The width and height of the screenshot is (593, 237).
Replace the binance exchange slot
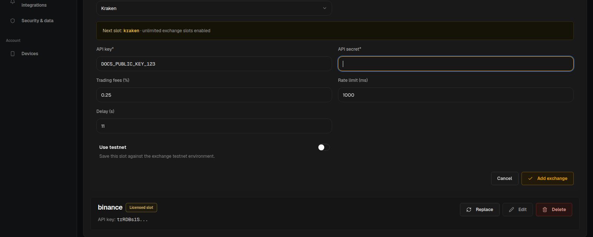tap(480, 210)
